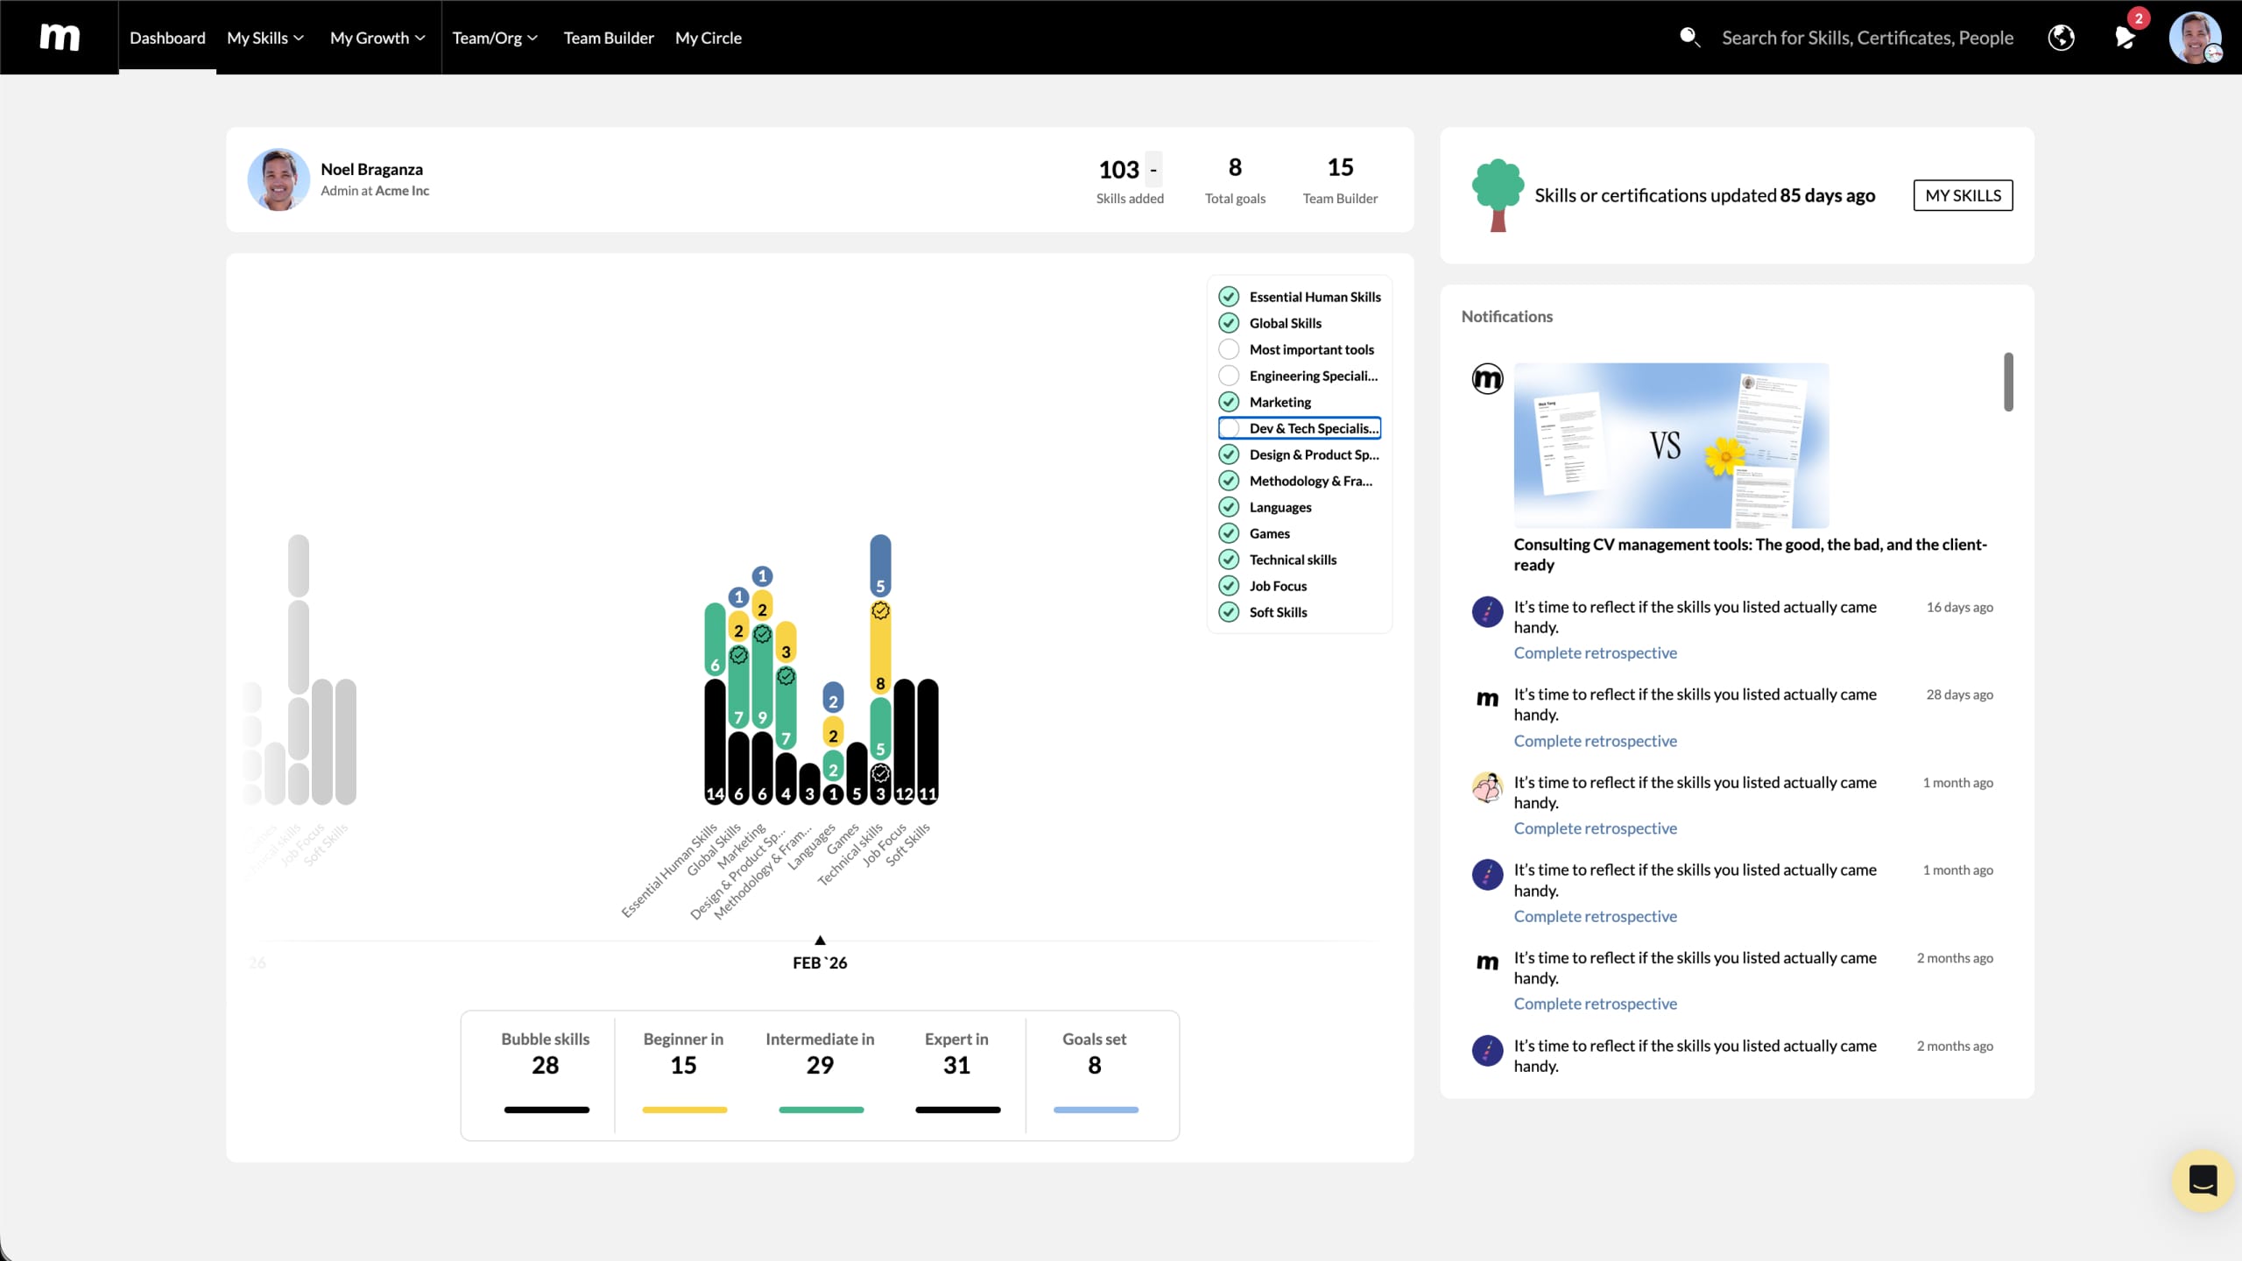Open the user avatar menu in the header
Screen dimensions: 2242x1261
[2195, 38]
